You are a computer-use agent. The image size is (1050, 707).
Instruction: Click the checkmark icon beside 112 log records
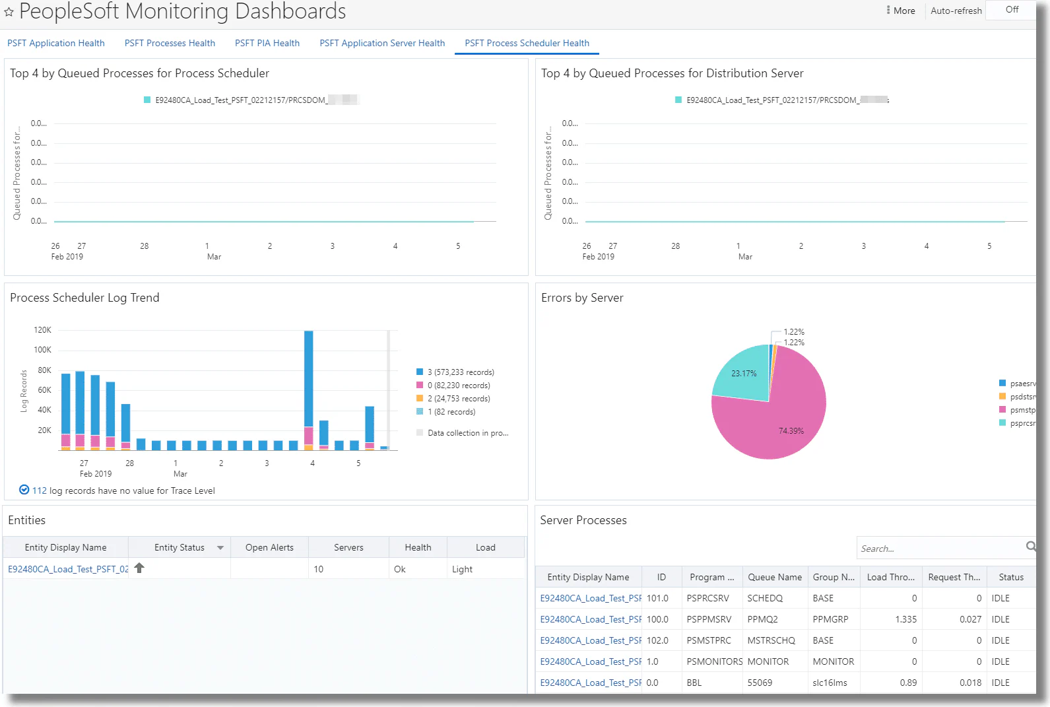[24, 490]
